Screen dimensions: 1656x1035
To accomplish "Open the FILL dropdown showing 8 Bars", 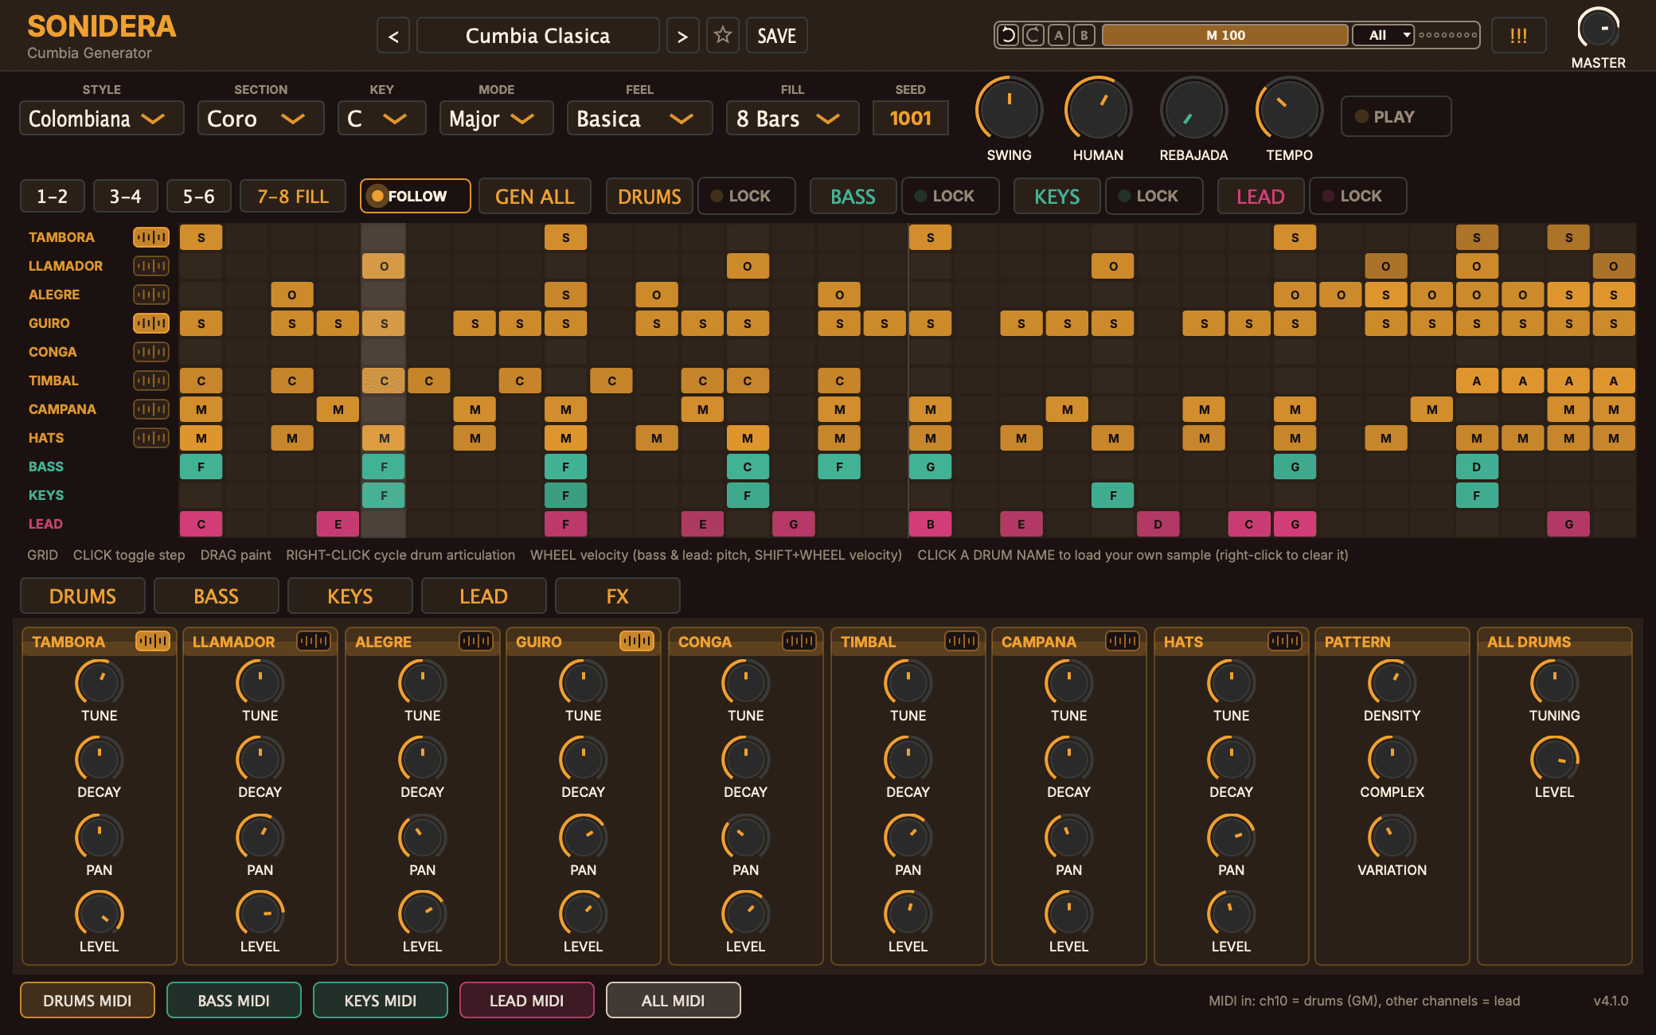I will tap(793, 119).
